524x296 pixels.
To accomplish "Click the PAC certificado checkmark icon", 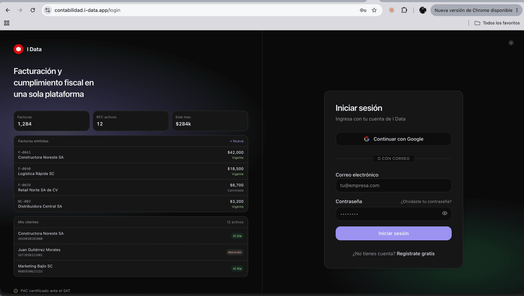I will [16, 291].
